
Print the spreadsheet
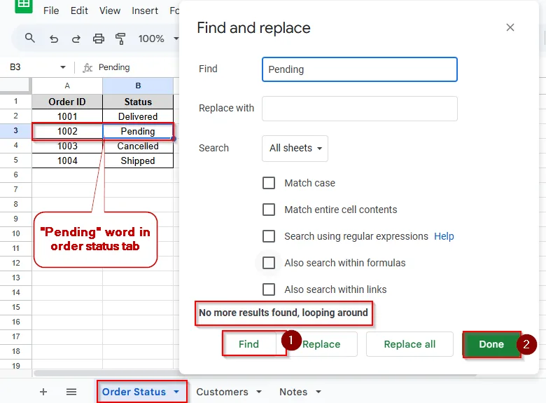tap(99, 39)
